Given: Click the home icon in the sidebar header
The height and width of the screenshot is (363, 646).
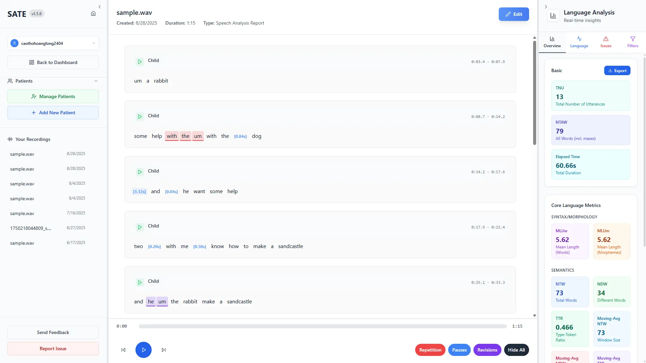Looking at the screenshot, I should point(93,14).
